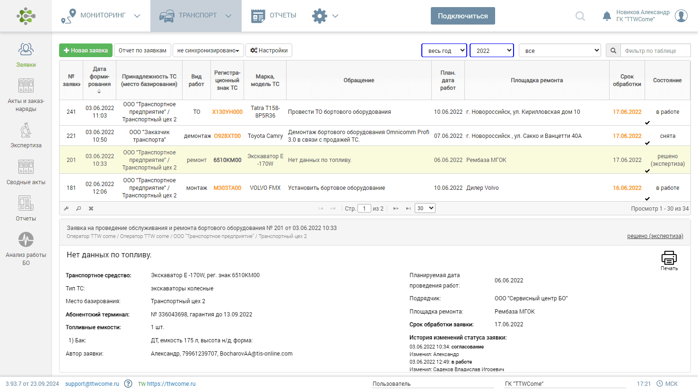The height and width of the screenshot is (391, 698).
Task: Open the 2022 year dropdown
Action: [x=492, y=51]
